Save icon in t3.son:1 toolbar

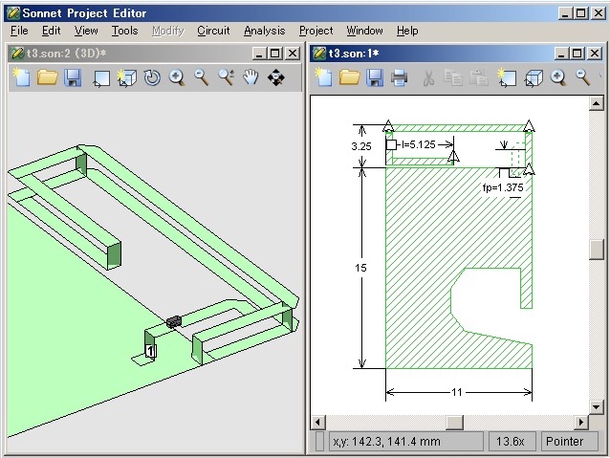[x=374, y=77]
